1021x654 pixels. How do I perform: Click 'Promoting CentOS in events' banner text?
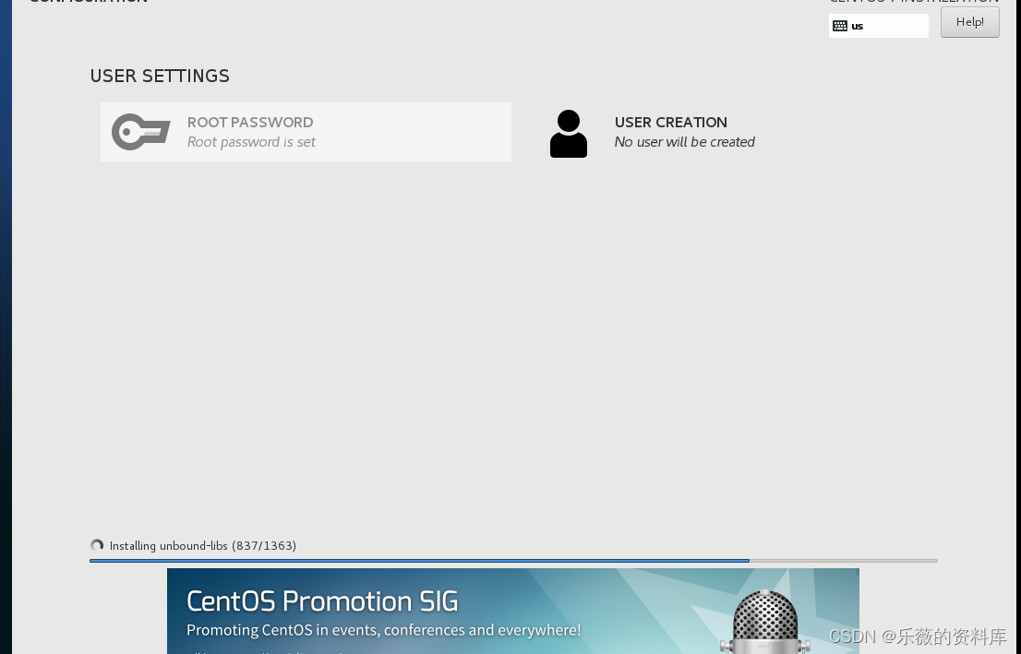pyautogui.click(x=383, y=630)
